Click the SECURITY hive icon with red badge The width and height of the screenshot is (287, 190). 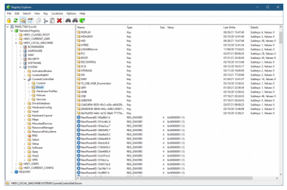pyautogui.click(x=25, y=59)
